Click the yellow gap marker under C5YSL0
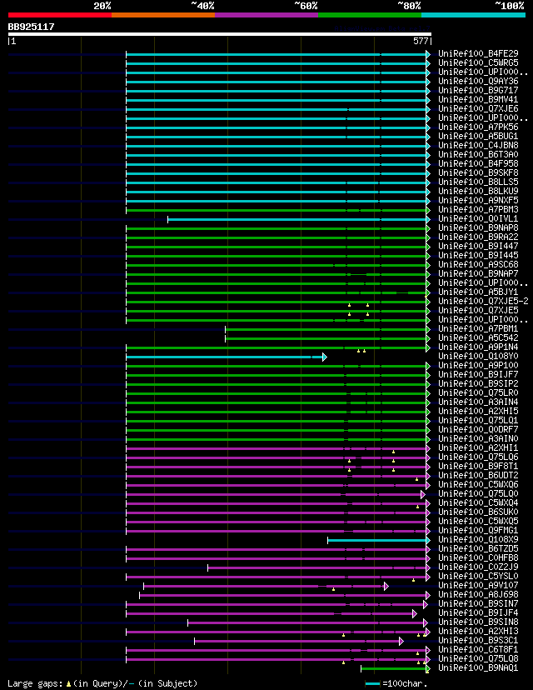The width and height of the screenshot is (533, 690). tap(413, 580)
